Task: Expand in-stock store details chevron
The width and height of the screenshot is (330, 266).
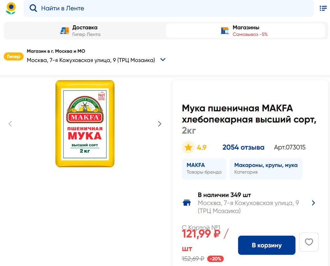Action: 313,203
